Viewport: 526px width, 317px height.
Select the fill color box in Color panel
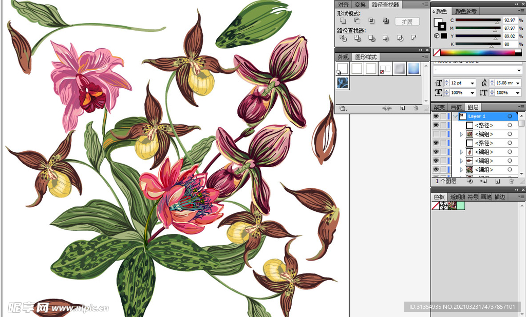pyautogui.click(x=438, y=22)
